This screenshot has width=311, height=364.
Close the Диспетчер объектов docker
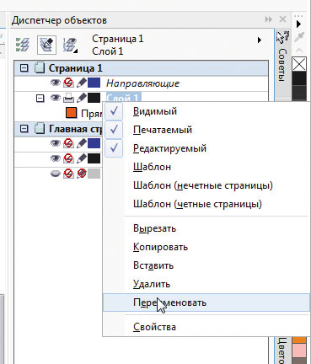[x=282, y=19]
